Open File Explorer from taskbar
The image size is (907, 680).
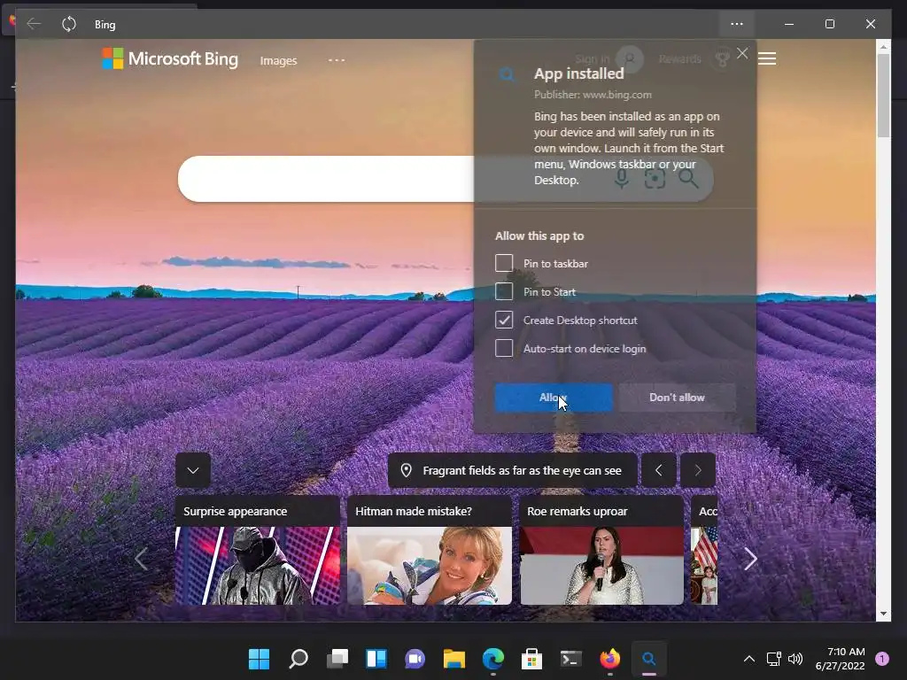click(454, 659)
